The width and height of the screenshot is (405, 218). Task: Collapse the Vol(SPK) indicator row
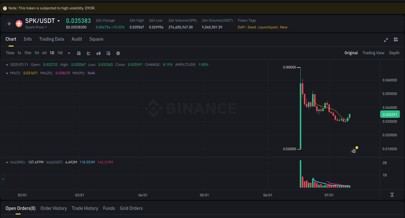point(7,162)
